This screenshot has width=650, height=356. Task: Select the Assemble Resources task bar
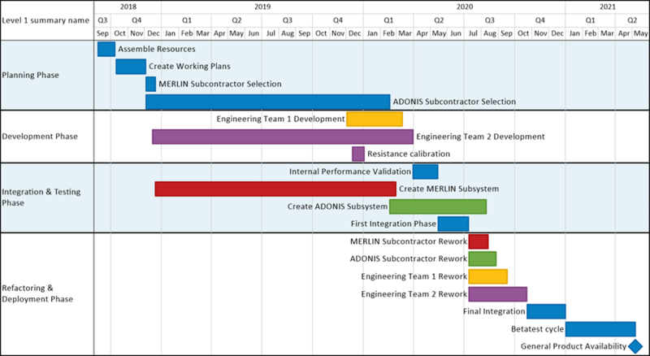[x=106, y=49]
